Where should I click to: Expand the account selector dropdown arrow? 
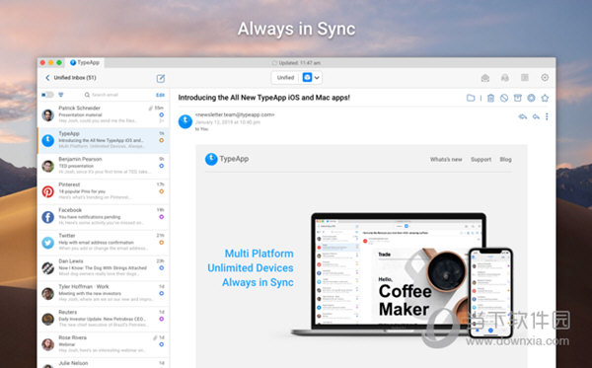[317, 78]
